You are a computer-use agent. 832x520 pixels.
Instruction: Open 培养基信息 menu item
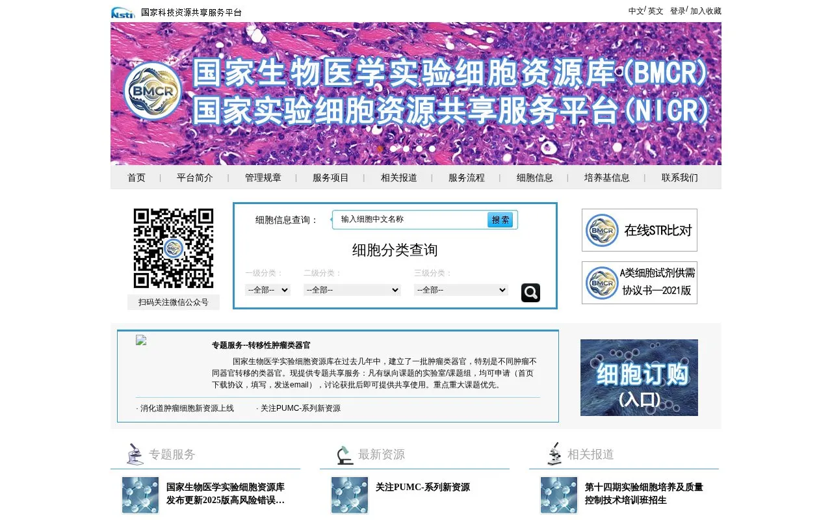pos(607,177)
